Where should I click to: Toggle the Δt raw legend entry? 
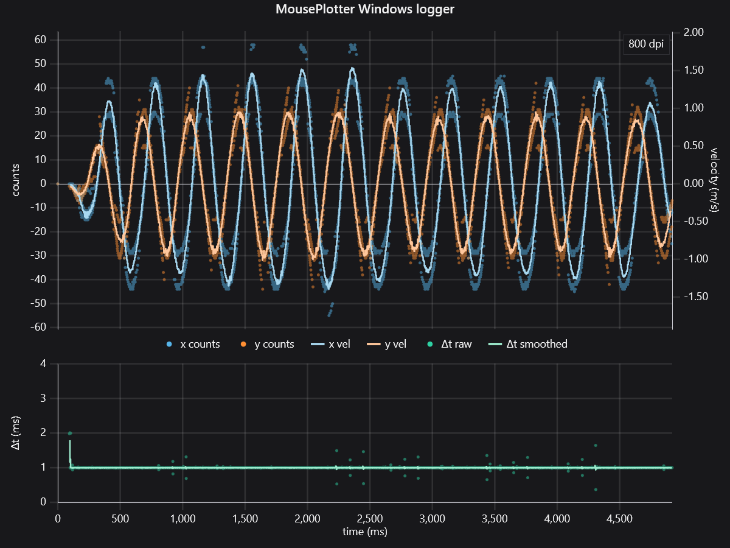coord(448,344)
